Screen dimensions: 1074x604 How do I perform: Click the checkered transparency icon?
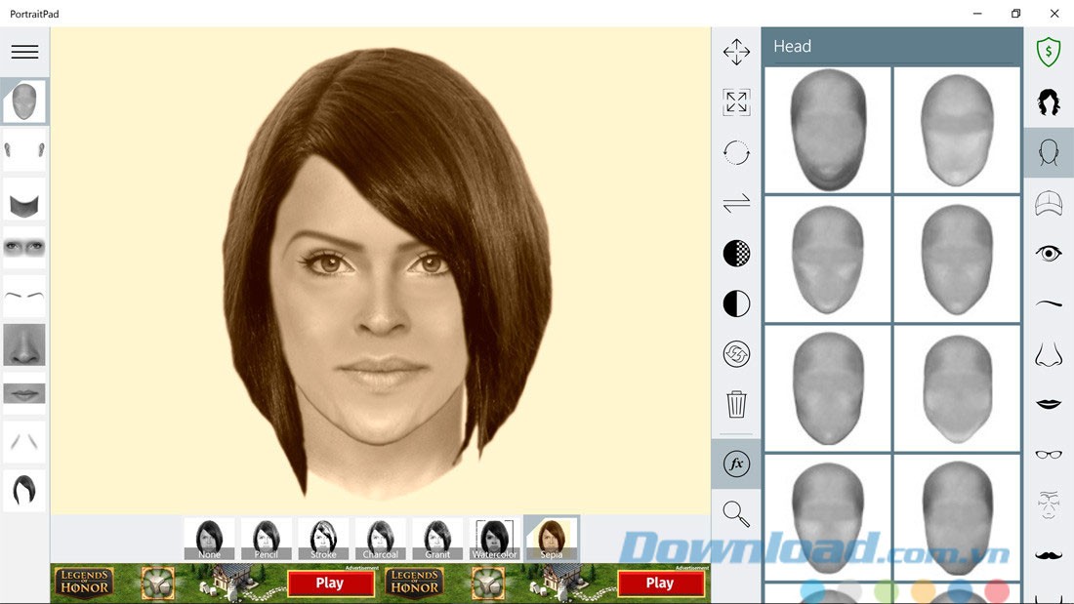coord(736,254)
